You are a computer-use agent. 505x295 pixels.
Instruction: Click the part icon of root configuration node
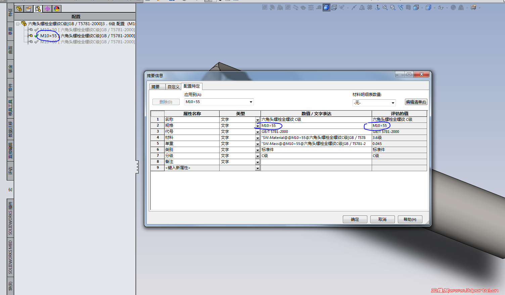(24, 23)
